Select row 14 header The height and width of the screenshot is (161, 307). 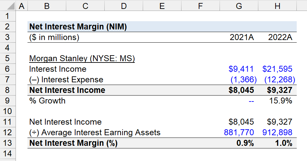[8, 154]
